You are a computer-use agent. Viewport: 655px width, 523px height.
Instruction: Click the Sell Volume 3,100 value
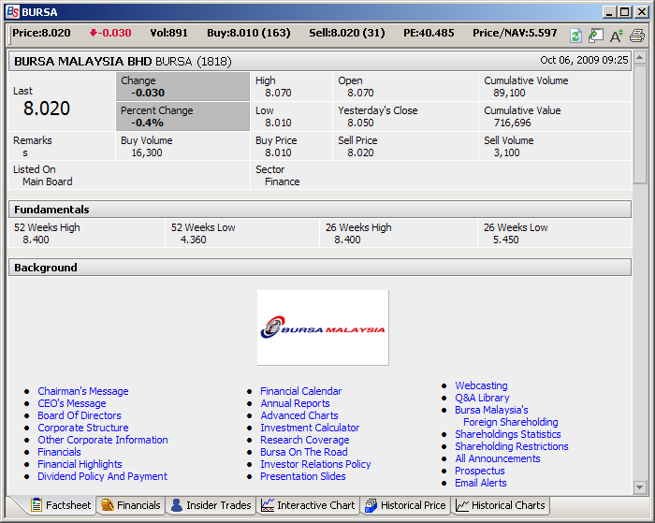[x=507, y=153]
